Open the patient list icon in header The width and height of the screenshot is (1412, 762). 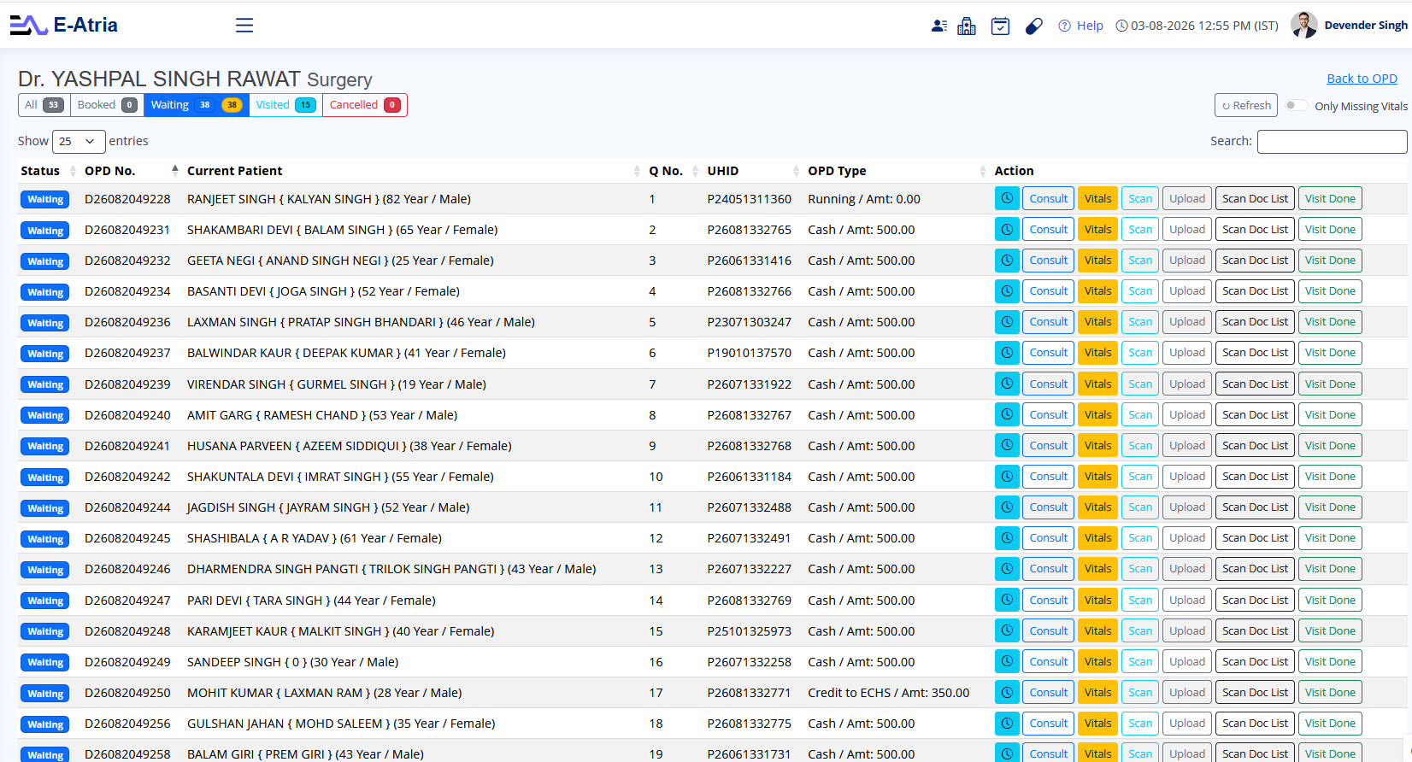pyautogui.click(x=939, y=26)
